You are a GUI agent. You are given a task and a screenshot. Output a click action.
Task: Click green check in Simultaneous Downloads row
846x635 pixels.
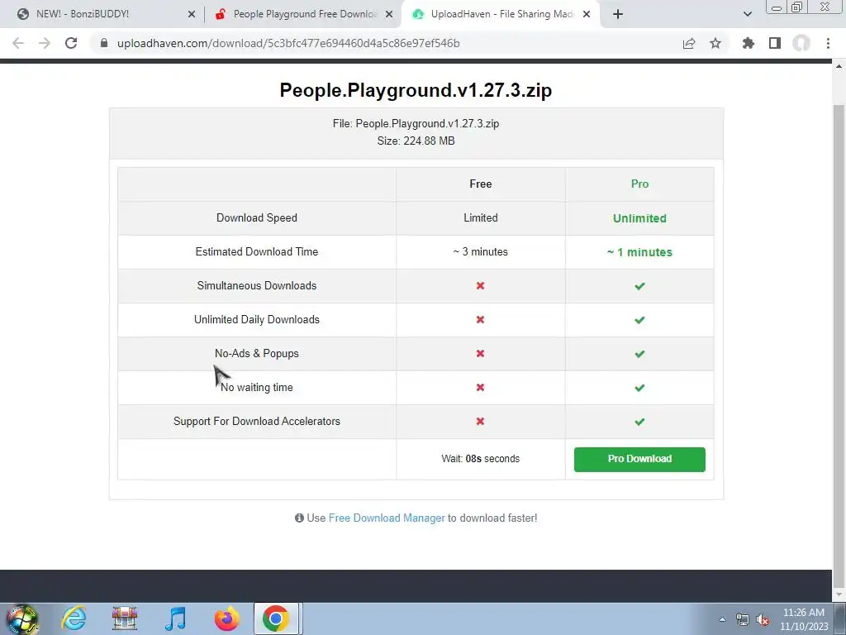coord(639,286)
